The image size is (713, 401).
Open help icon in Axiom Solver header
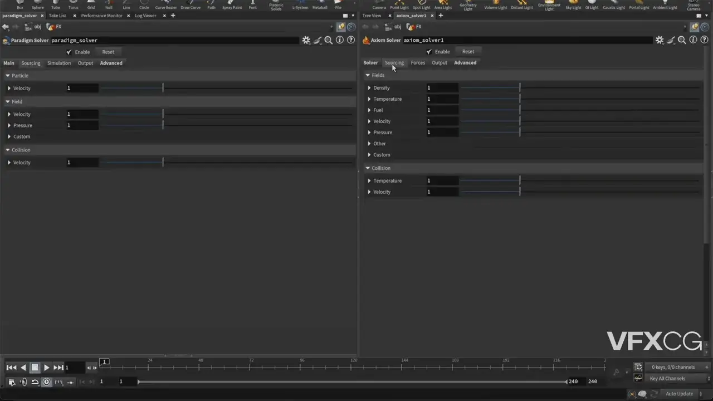(x=704, y=40)
